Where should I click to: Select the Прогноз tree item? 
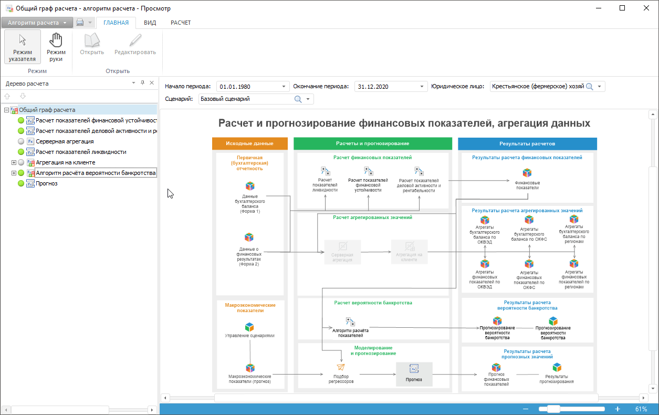(46, 183)
